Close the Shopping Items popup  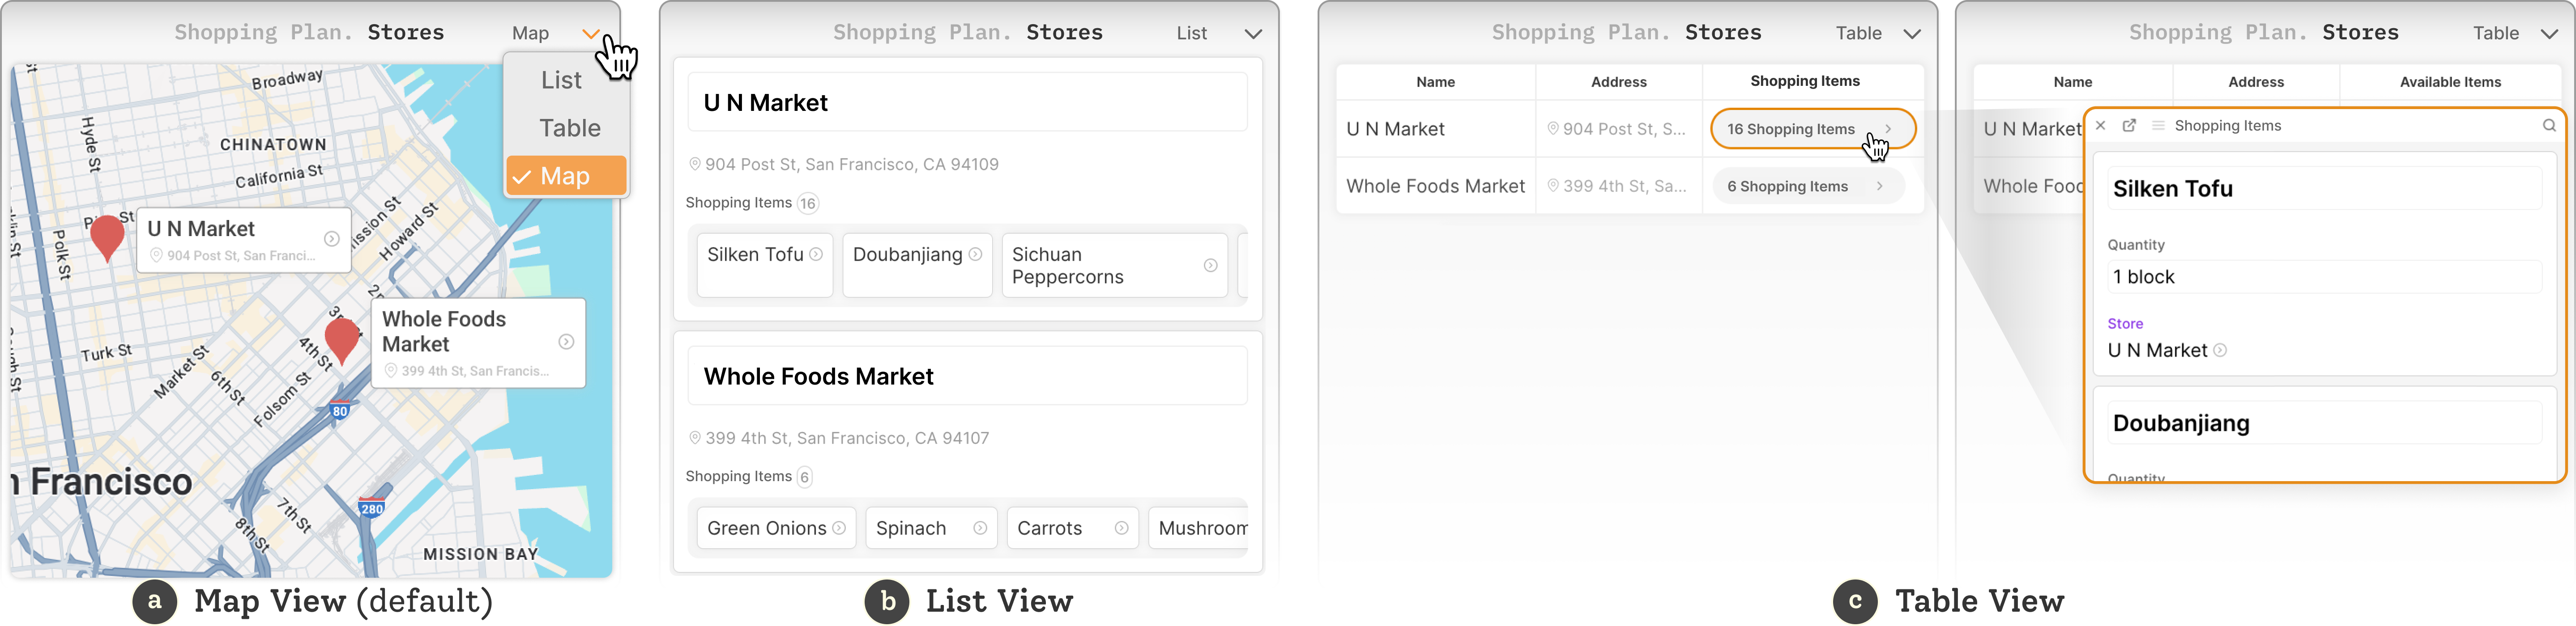point(2101,126)
